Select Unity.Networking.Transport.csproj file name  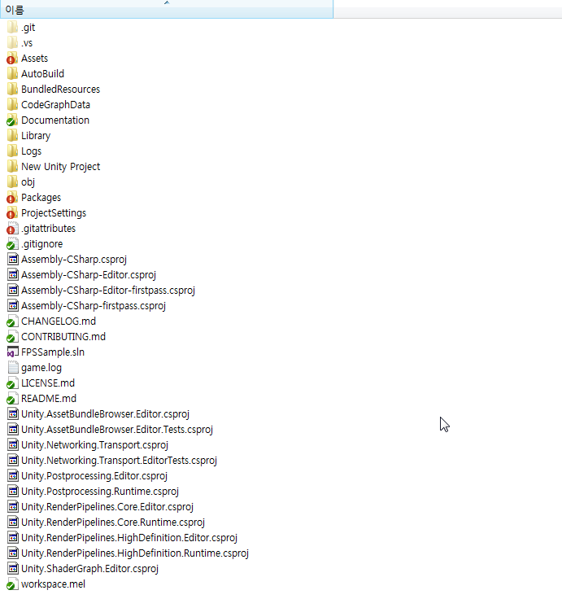94,445
